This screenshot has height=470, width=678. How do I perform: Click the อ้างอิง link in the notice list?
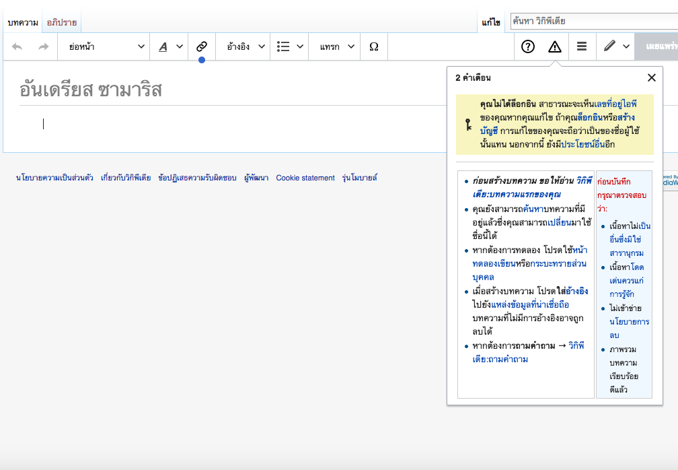coord(577,291)
